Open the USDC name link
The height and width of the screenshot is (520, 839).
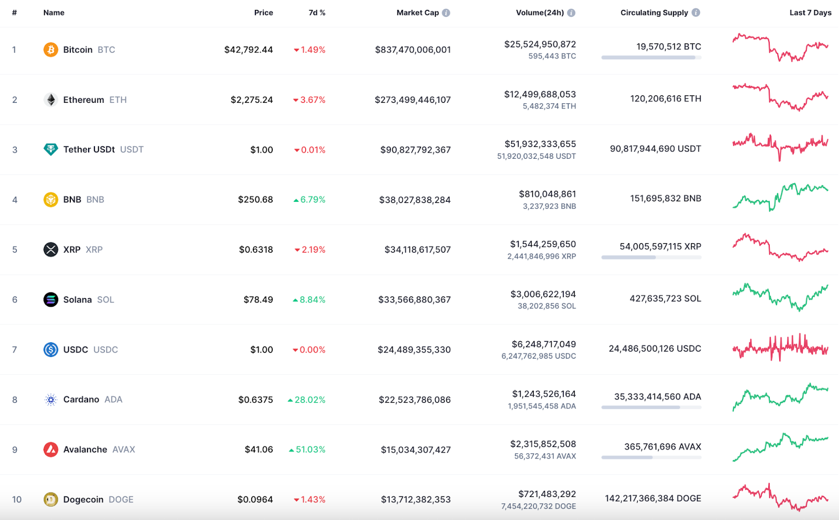point(91,350)
